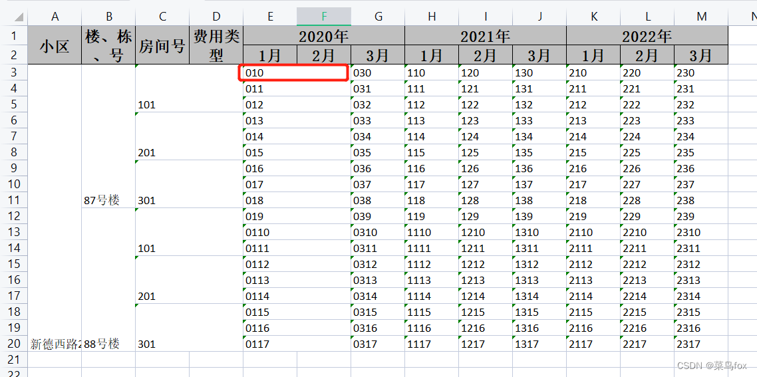Select row header 20

(13, 344)
